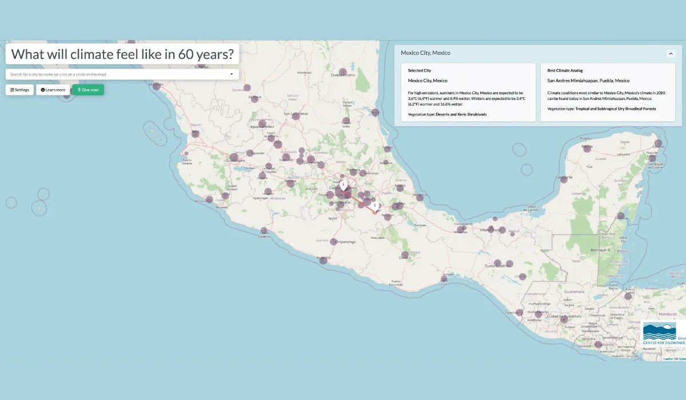Select the Veracruz city circle
The width and height of the screenshot is (686, 400).
420,196
